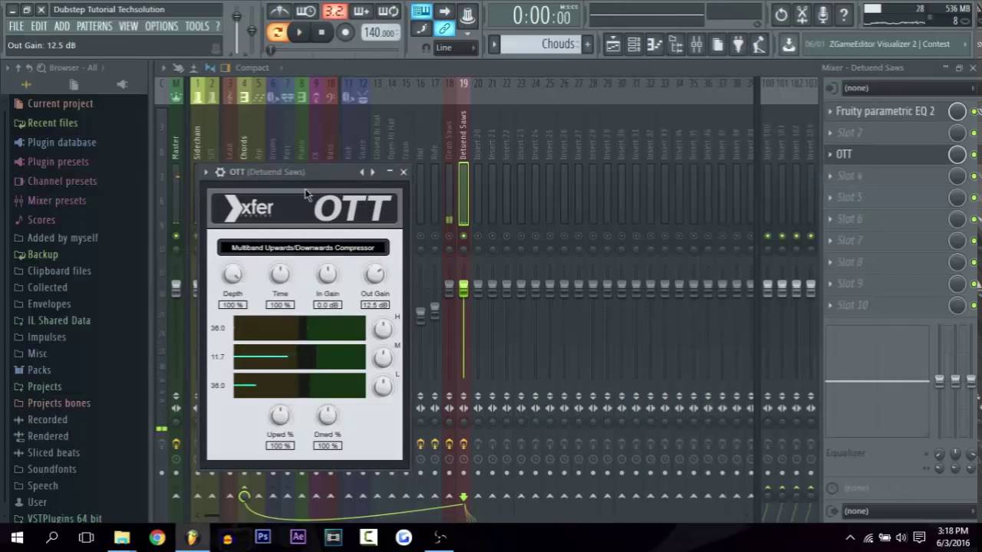982x552 pixels.
Task: Toggle OTT slot enable LED
Action: (x=974, y=155)
